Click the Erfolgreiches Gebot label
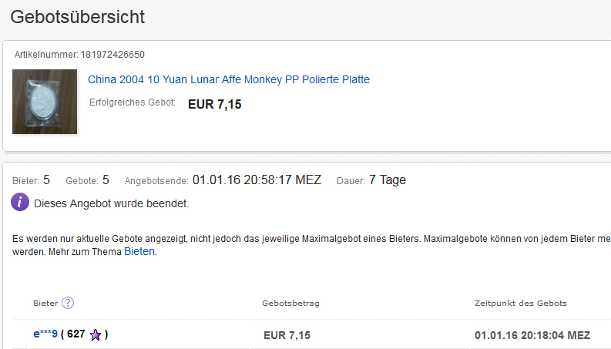 [x=133, y=102]
